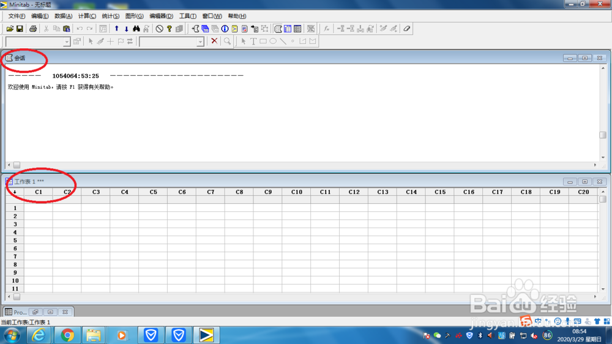Open Project Manager toolbar icon
Image resolution: width=612 pixels, height=344 pixels.
(297, 29)
